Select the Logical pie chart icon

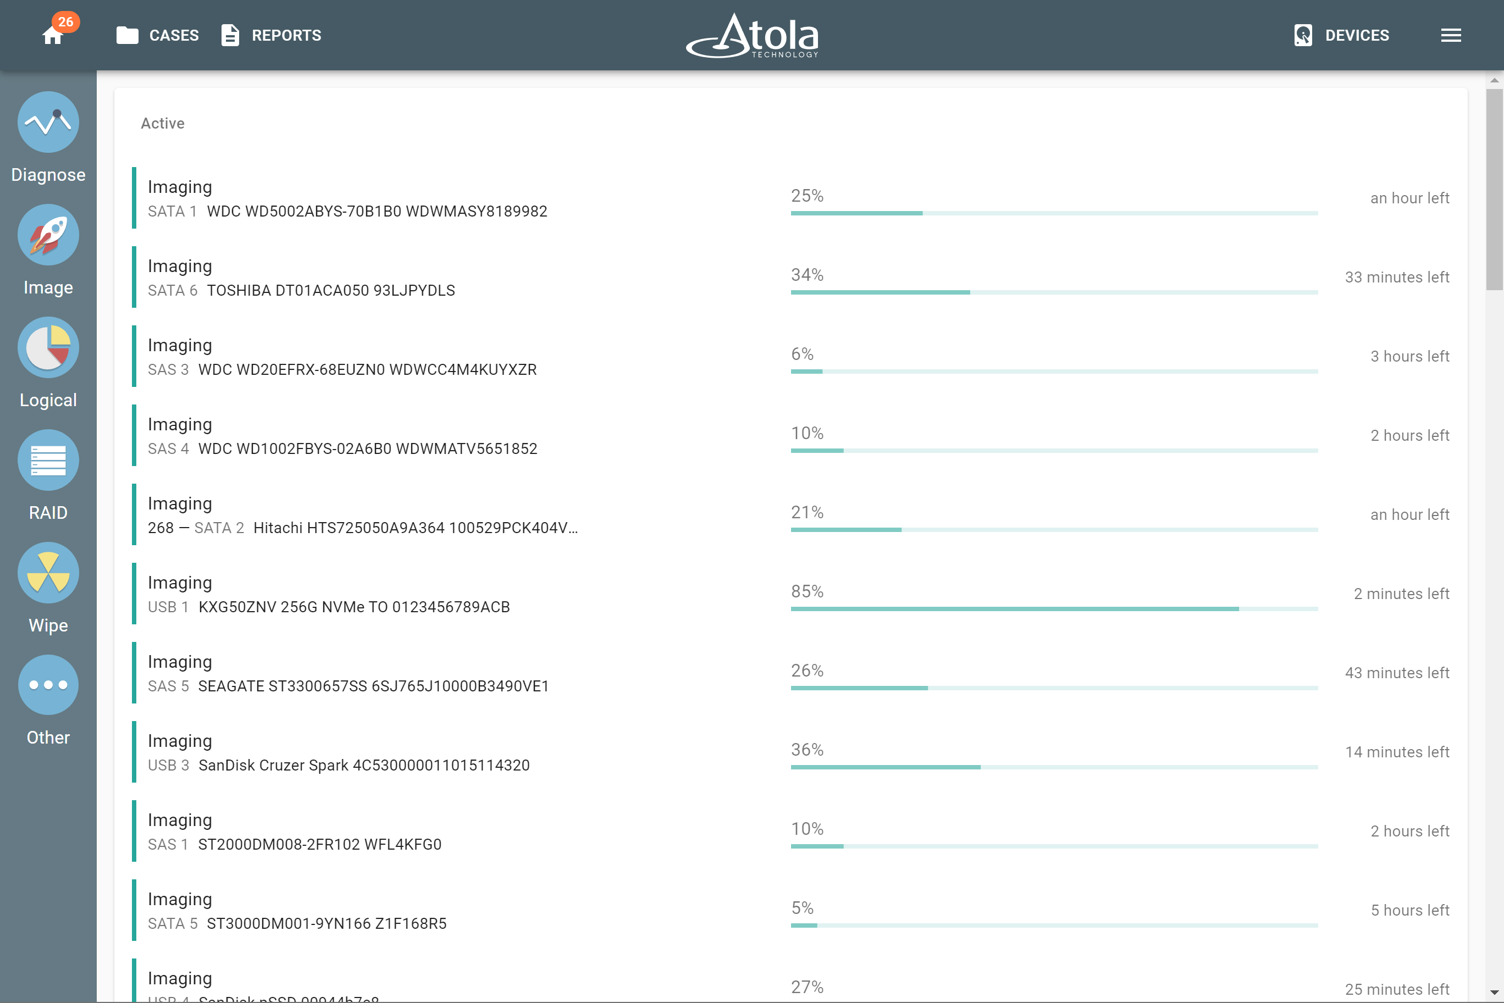pyautogui.click(x=48, y=347)
